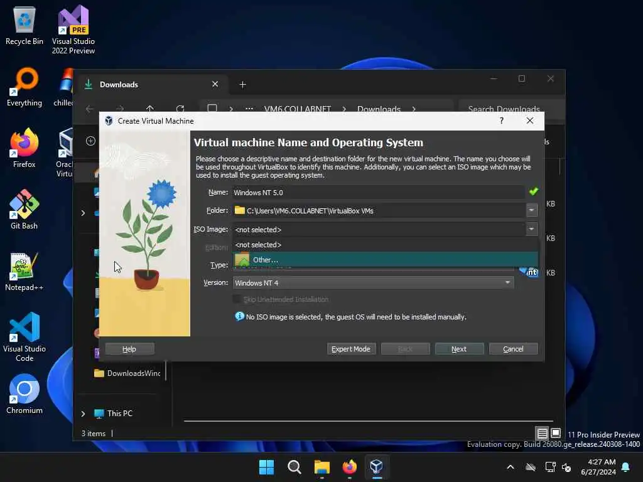Open the Folder dropdown arrow
643x482 pixels.
coord(531,210)
